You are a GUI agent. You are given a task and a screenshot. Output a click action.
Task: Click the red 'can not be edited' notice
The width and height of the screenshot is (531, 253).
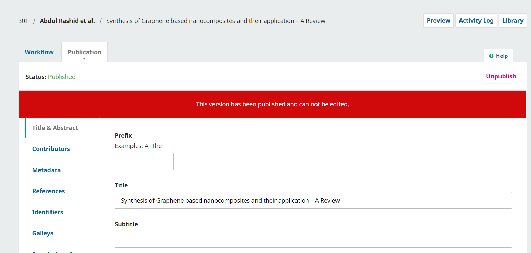tap(272, 104)
